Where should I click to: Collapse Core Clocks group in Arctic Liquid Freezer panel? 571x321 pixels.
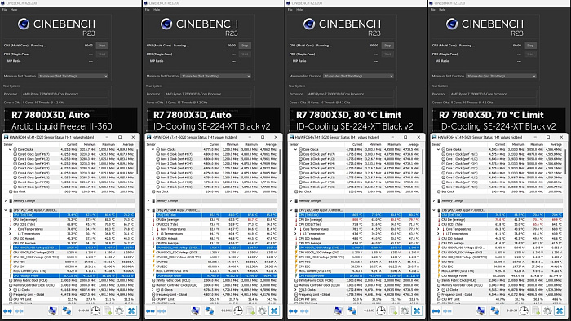10,149
